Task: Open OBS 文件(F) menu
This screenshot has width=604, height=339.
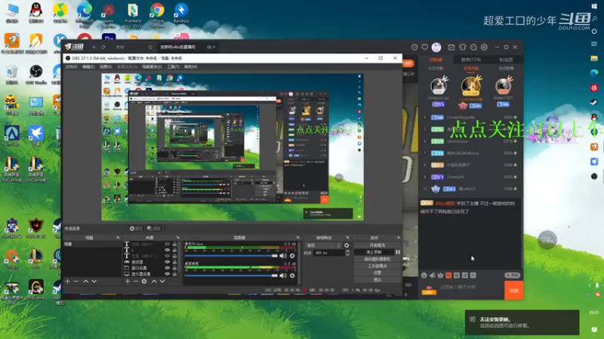Action: 71,67
